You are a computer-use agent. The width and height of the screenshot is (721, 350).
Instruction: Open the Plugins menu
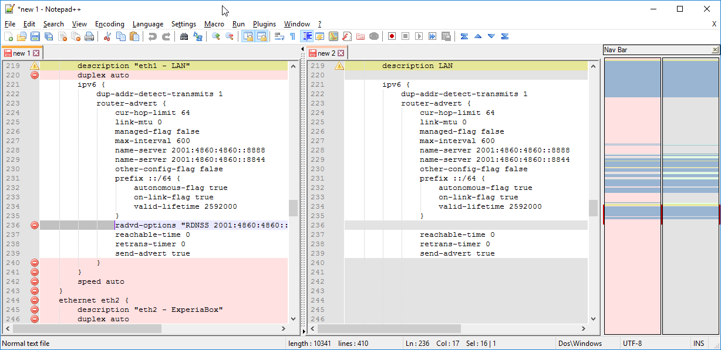[264, 24]
